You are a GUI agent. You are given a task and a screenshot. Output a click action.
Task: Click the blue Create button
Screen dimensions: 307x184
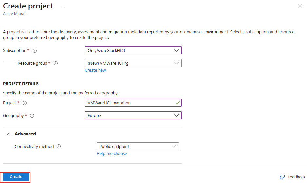coord(16,177)
